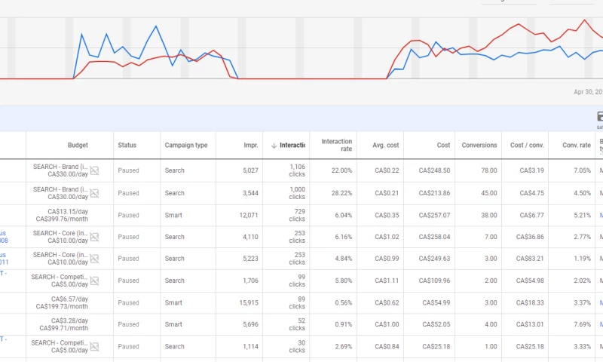Click the Paused status in the first row
This screenshot has height=362, width=603.
click(x=128, y=170)
